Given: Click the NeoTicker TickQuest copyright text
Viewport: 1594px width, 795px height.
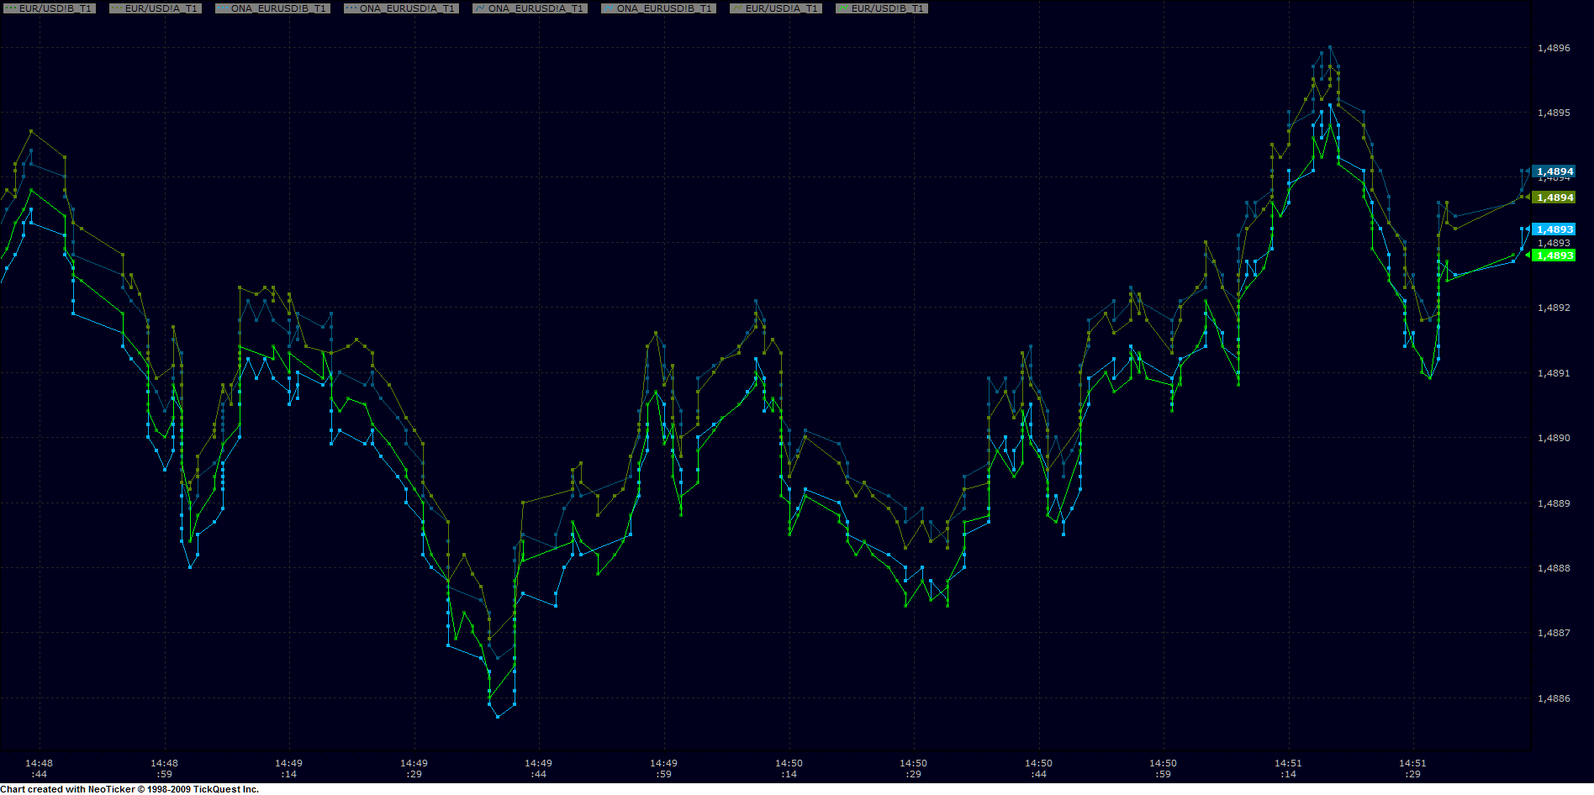Looking at the screenshot, I should [x=129, y=789].
